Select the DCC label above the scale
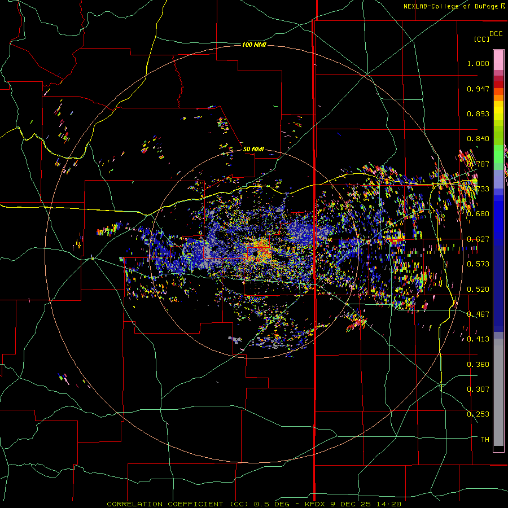 (496, 34)
